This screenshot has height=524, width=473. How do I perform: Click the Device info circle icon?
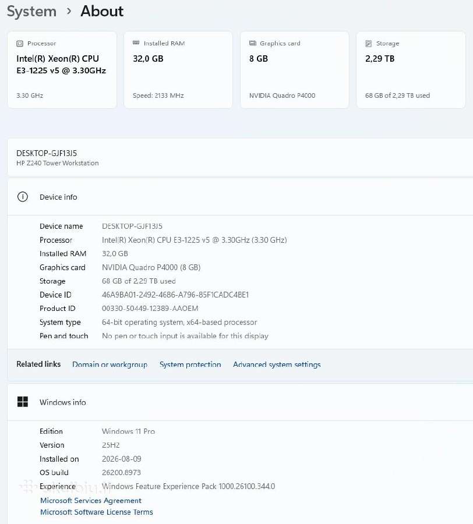pos(23,197)
